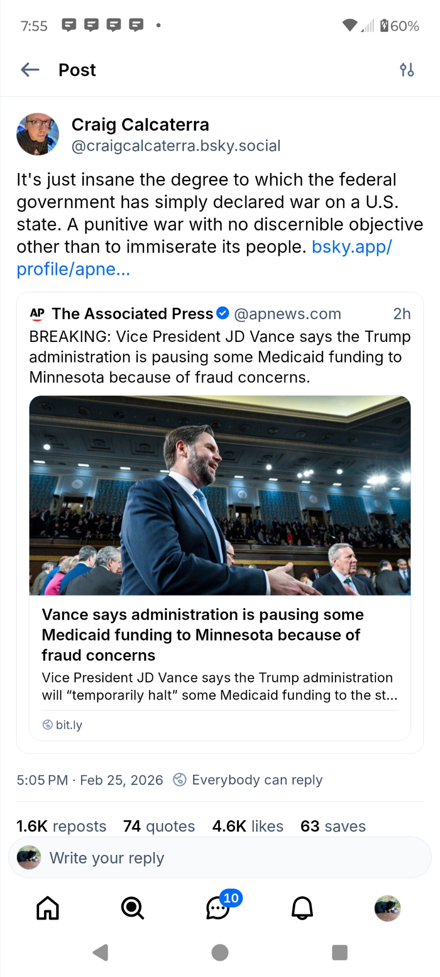Tap the back arrow icon

click(30, 70)
